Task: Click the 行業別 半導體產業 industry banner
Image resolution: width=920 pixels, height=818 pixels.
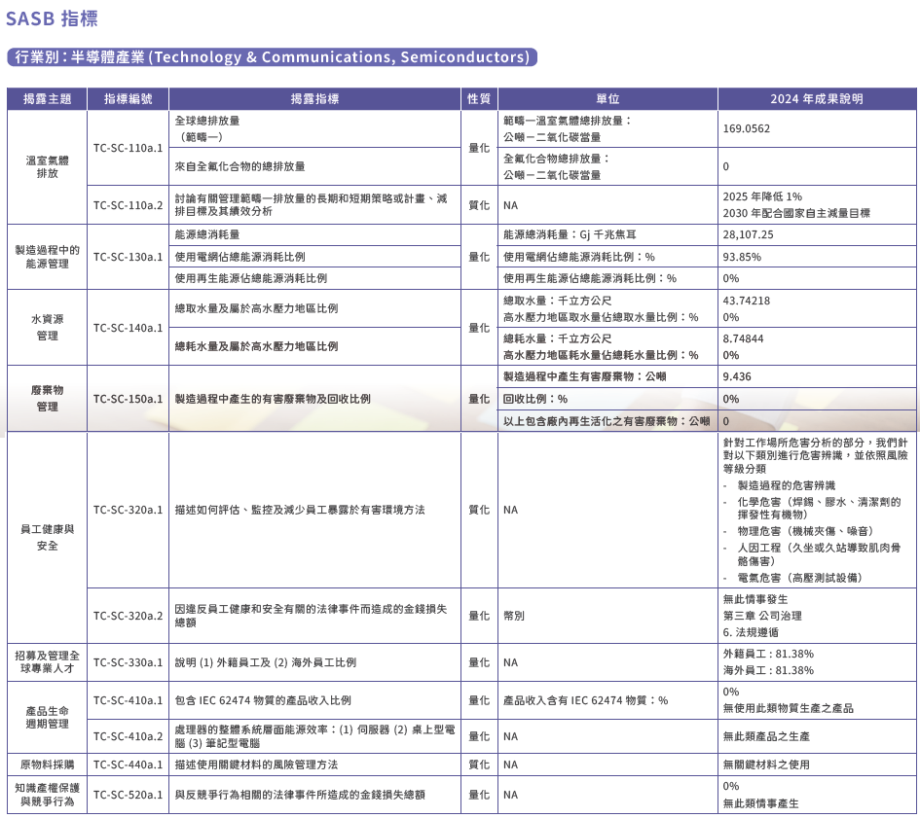Action: point(272,57)
